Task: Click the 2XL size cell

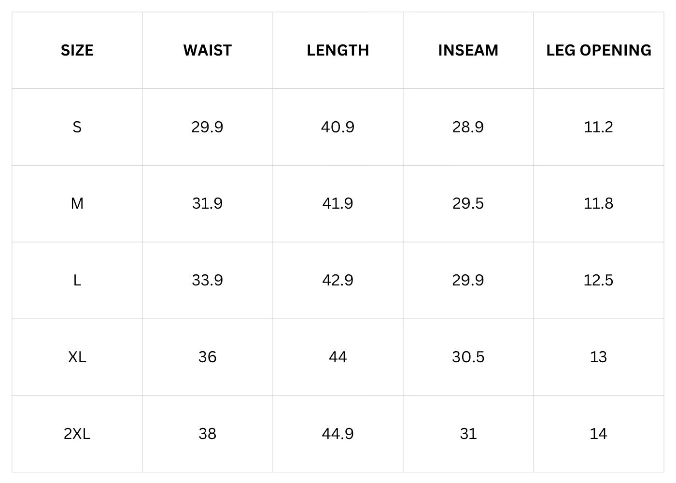Action: [77, 434]
